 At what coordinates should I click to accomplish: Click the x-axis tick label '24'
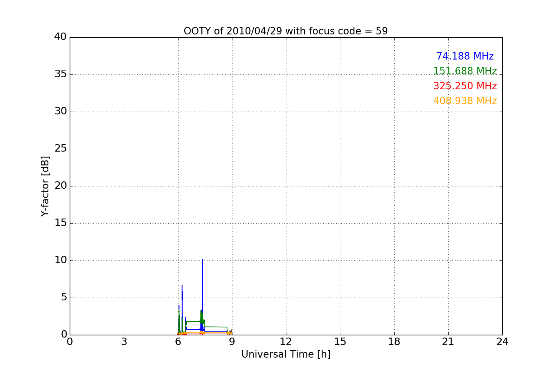tap(502, 341)
